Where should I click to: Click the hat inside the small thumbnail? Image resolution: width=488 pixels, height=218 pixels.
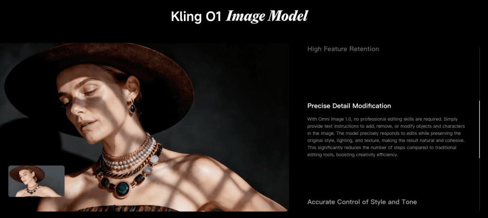(x=27, y=174)
